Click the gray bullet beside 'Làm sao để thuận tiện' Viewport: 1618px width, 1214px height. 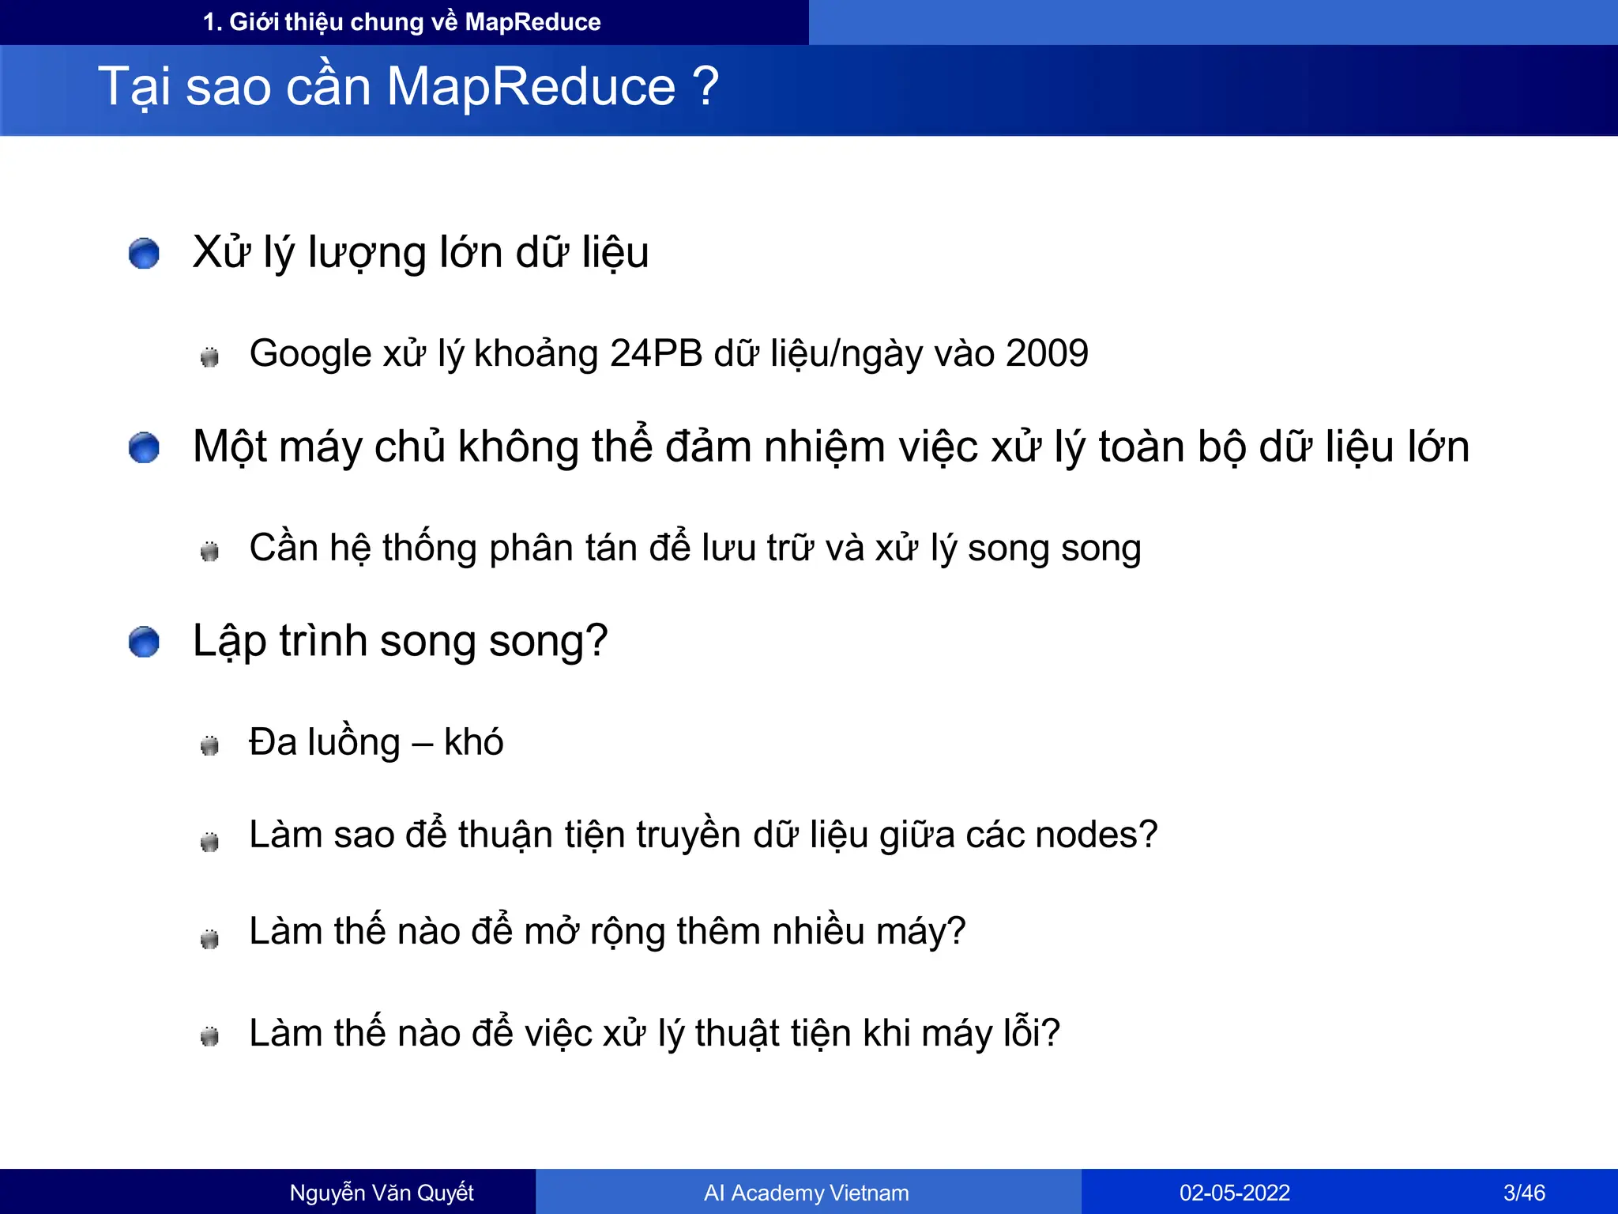click(x=209, y=842)
